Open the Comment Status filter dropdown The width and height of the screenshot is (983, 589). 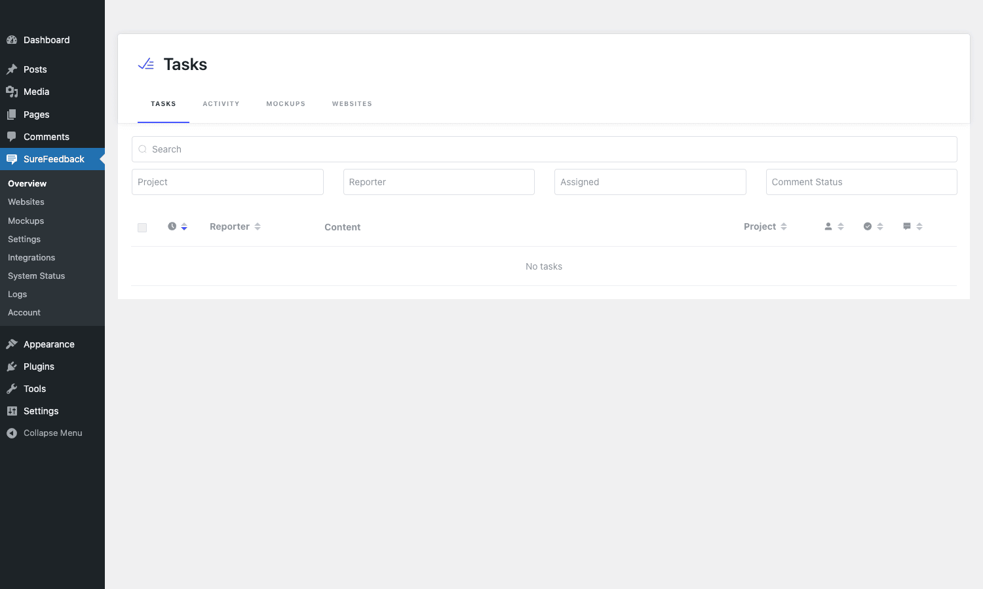(x=862, y=182)
